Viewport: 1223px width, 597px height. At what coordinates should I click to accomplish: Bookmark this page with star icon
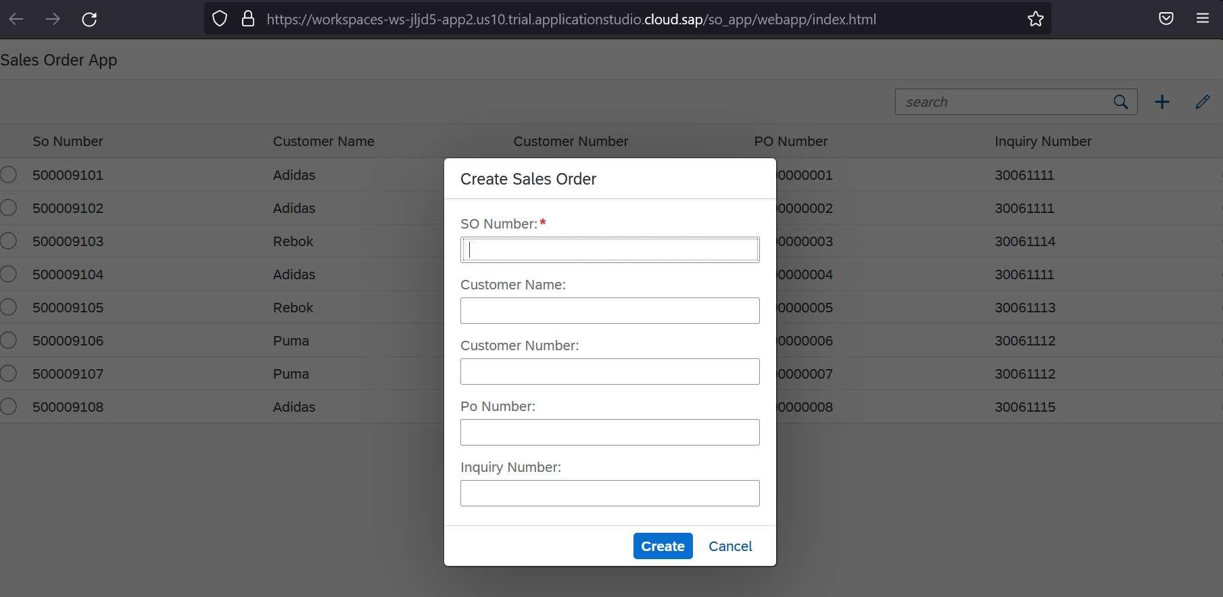coord(1035,19)
